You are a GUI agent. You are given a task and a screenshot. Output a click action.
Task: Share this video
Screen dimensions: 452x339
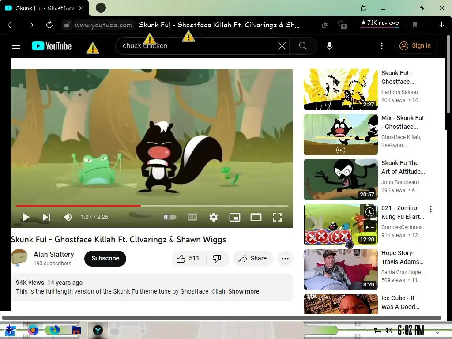[253, 258]
